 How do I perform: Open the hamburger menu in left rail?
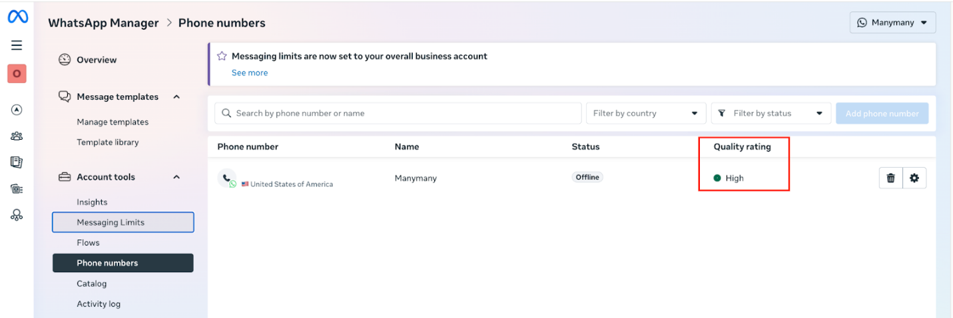[17, 45]
